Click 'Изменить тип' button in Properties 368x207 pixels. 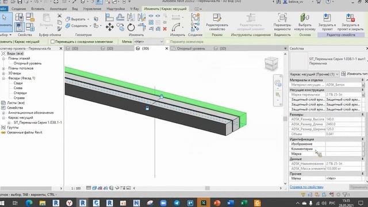coord(354,74)
